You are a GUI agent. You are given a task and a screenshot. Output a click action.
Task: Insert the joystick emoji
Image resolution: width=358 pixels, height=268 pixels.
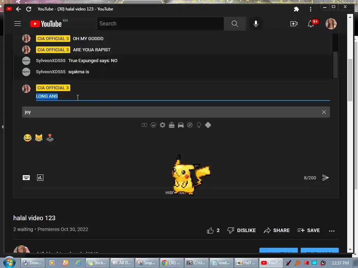click(x=50, y=138)
